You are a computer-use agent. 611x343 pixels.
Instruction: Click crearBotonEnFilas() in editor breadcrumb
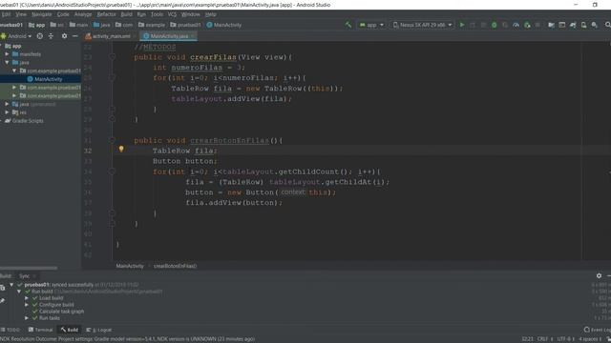pyautogui.click(x=175, y=266)
